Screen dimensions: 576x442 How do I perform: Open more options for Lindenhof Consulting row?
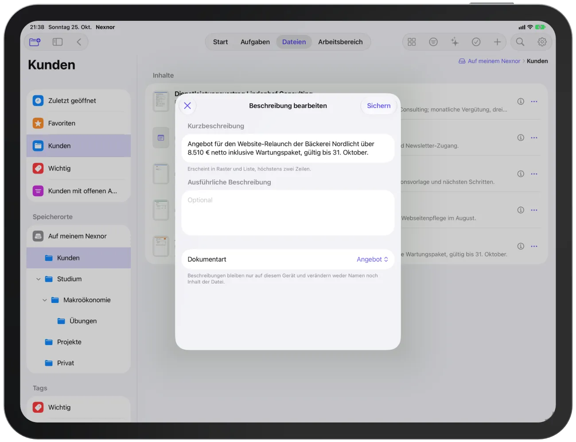(534, 101)
